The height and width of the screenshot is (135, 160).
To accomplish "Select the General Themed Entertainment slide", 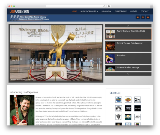I will [128, 46].
